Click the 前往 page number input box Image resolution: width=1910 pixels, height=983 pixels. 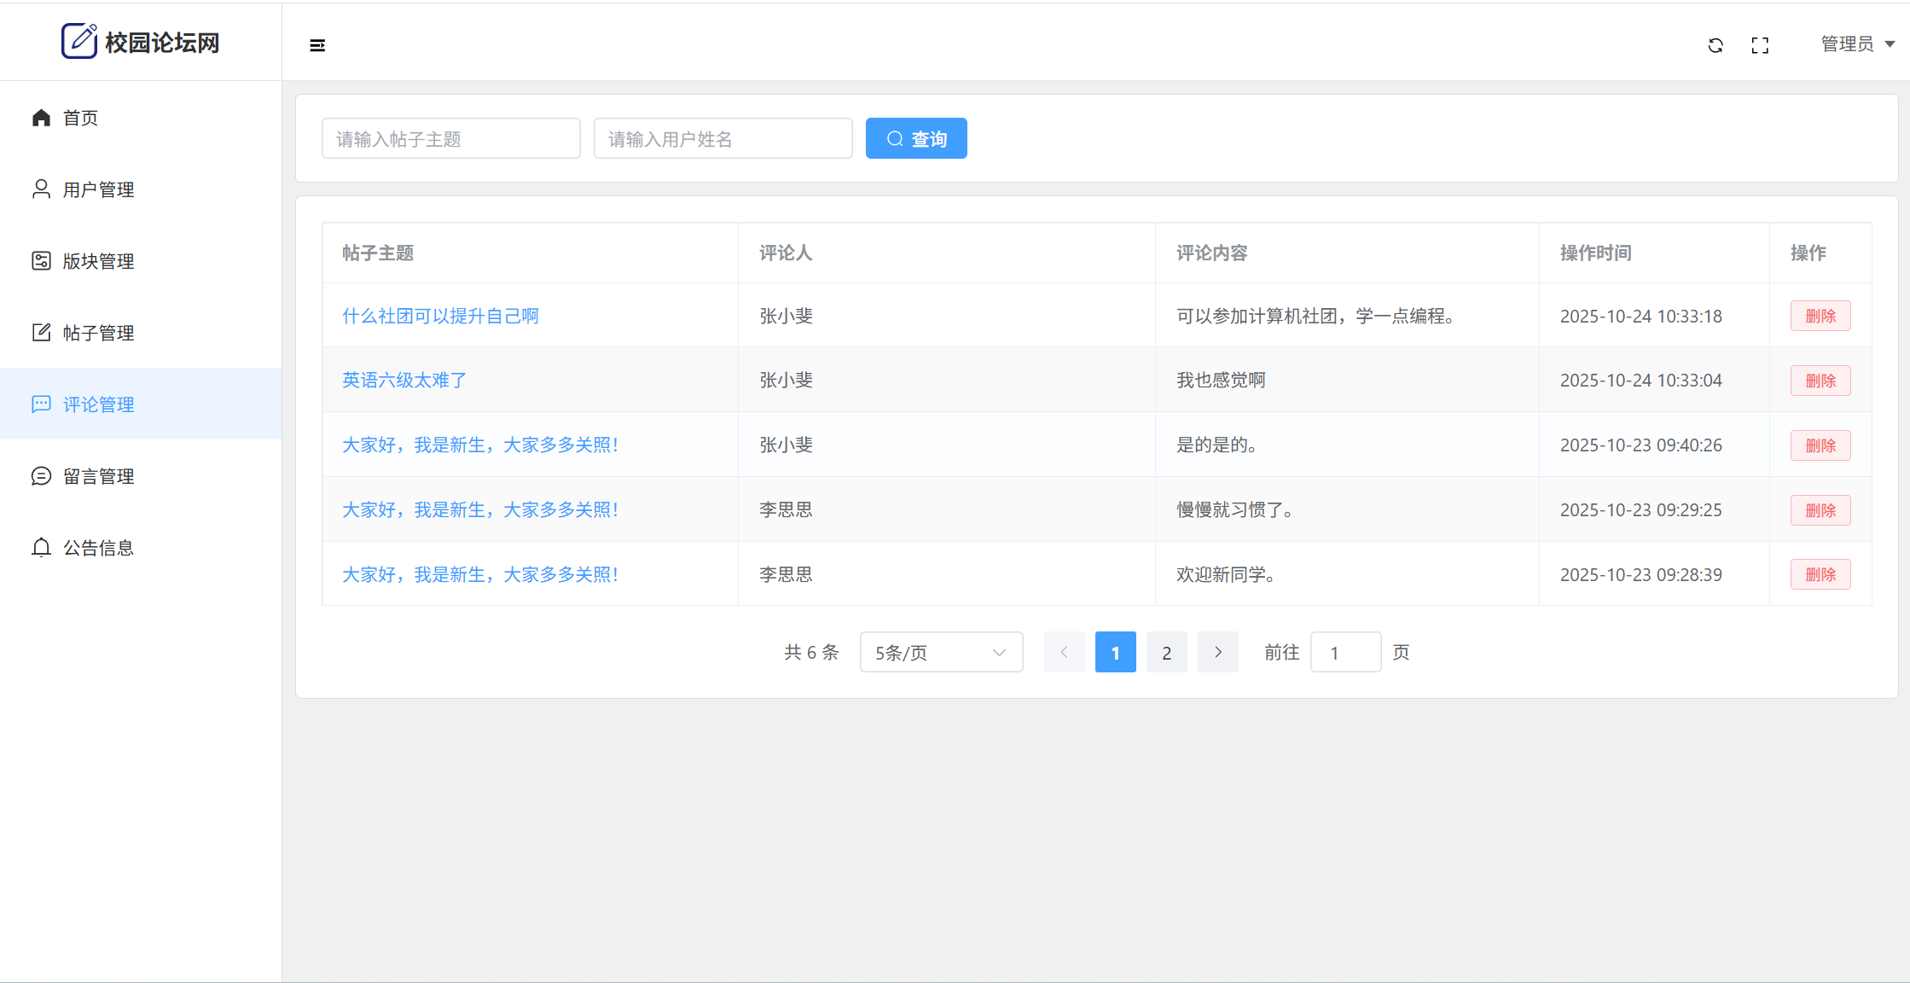[1345, 653]
